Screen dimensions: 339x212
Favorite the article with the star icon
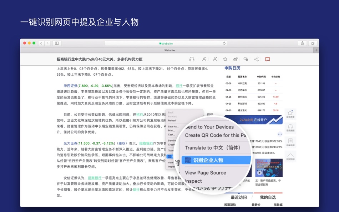(225, 59)
